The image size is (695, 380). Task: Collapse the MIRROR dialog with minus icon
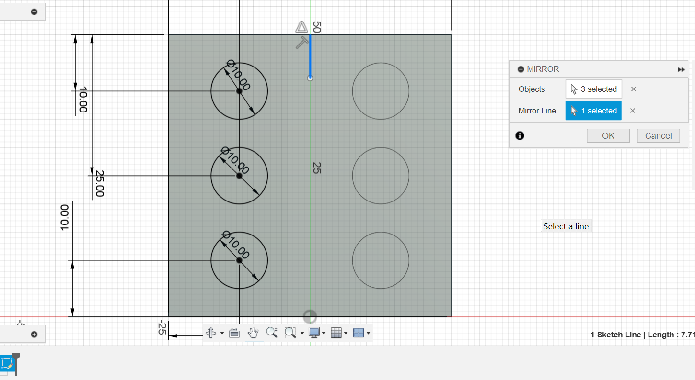(521, 69)
